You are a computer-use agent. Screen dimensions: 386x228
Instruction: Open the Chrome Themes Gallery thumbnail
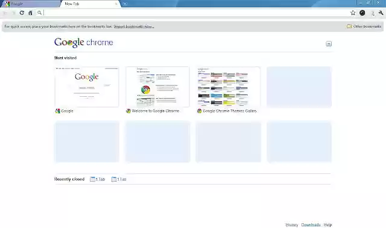pos(229,87)
